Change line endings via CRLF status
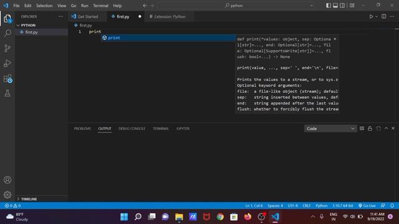 tap(306, 205)
